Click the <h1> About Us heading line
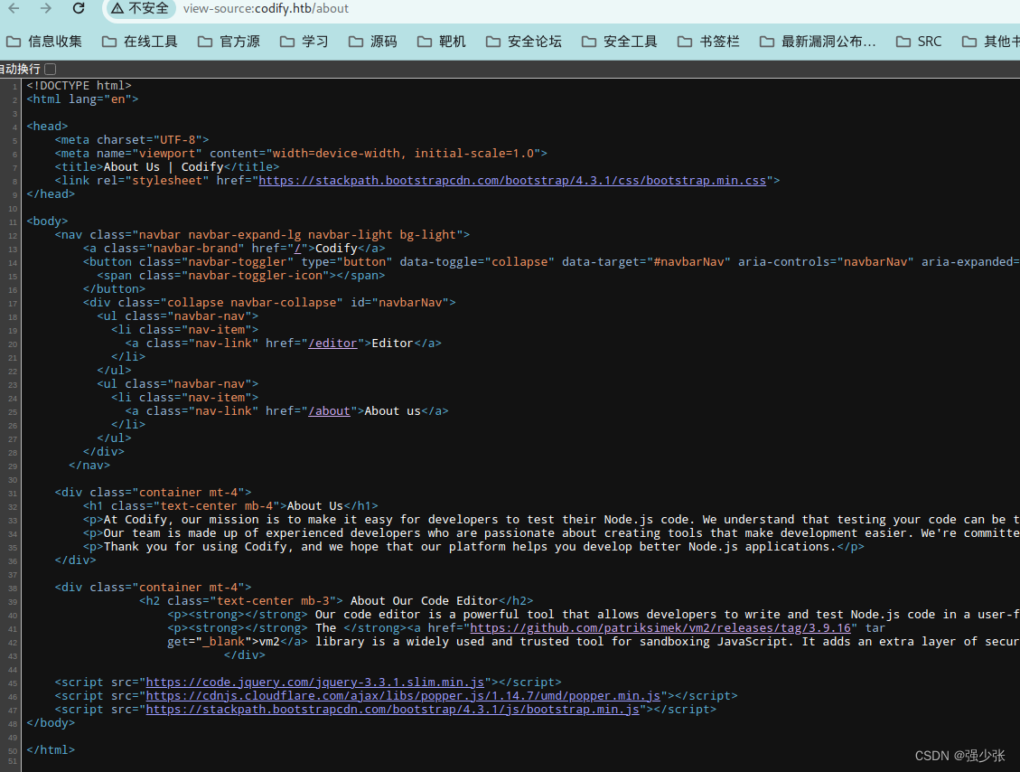1020x772 pixels. coord(231,505)
